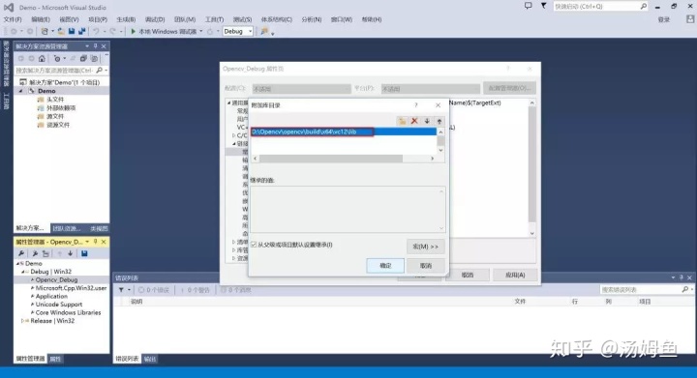Move the path entry down with the down arrow

click(x=427, y=121)
